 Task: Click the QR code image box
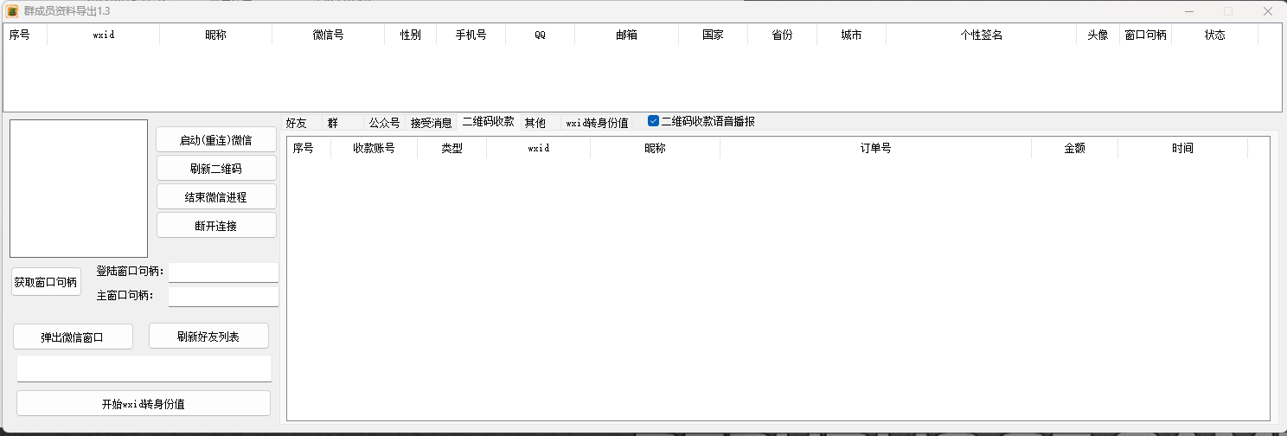coord(79,188)
